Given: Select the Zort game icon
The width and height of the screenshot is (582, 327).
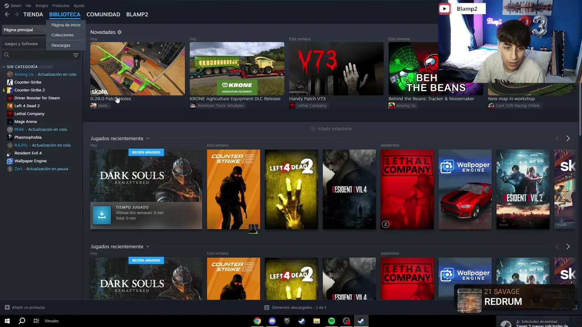Looking at the screenshot, I should coord(10,169).
